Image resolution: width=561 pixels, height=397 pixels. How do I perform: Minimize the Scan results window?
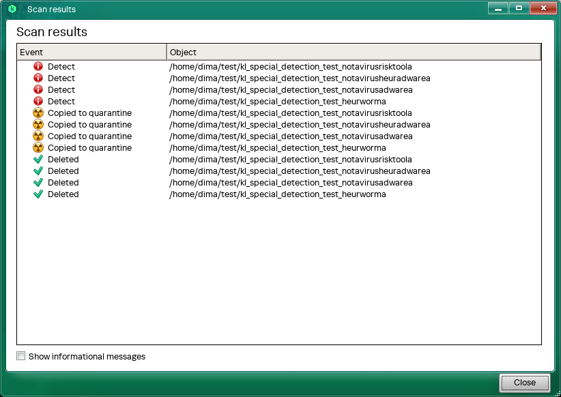click(x=498, y=8)
